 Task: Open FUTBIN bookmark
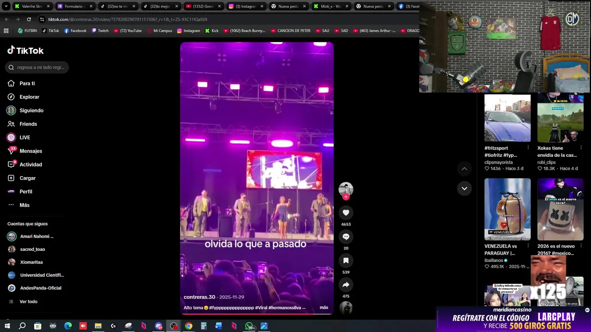(x=27, y=31)
